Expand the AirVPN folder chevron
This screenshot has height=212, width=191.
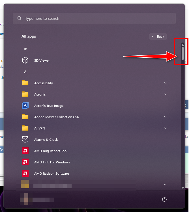[165, 128]
